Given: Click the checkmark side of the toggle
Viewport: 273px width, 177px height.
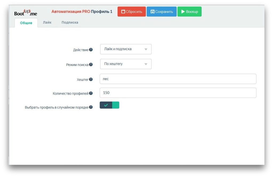Looking at the screenshot, I should [x=106, y=105].
